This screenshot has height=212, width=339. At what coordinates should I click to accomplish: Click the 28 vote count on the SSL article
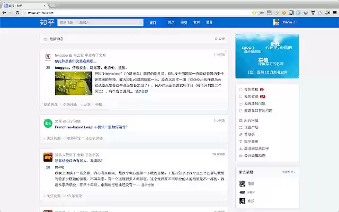(x=48, y=68)
